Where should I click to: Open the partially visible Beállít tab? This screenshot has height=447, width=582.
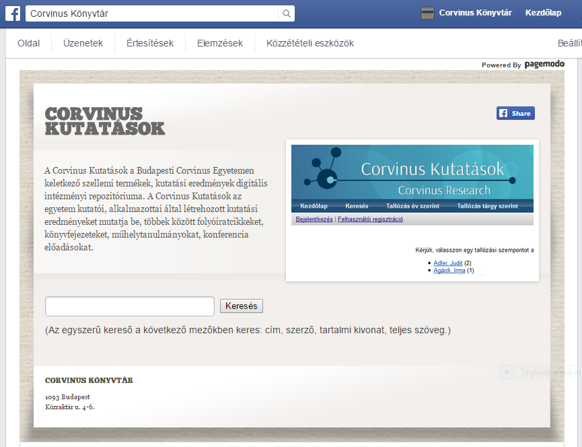click(570, 43)
